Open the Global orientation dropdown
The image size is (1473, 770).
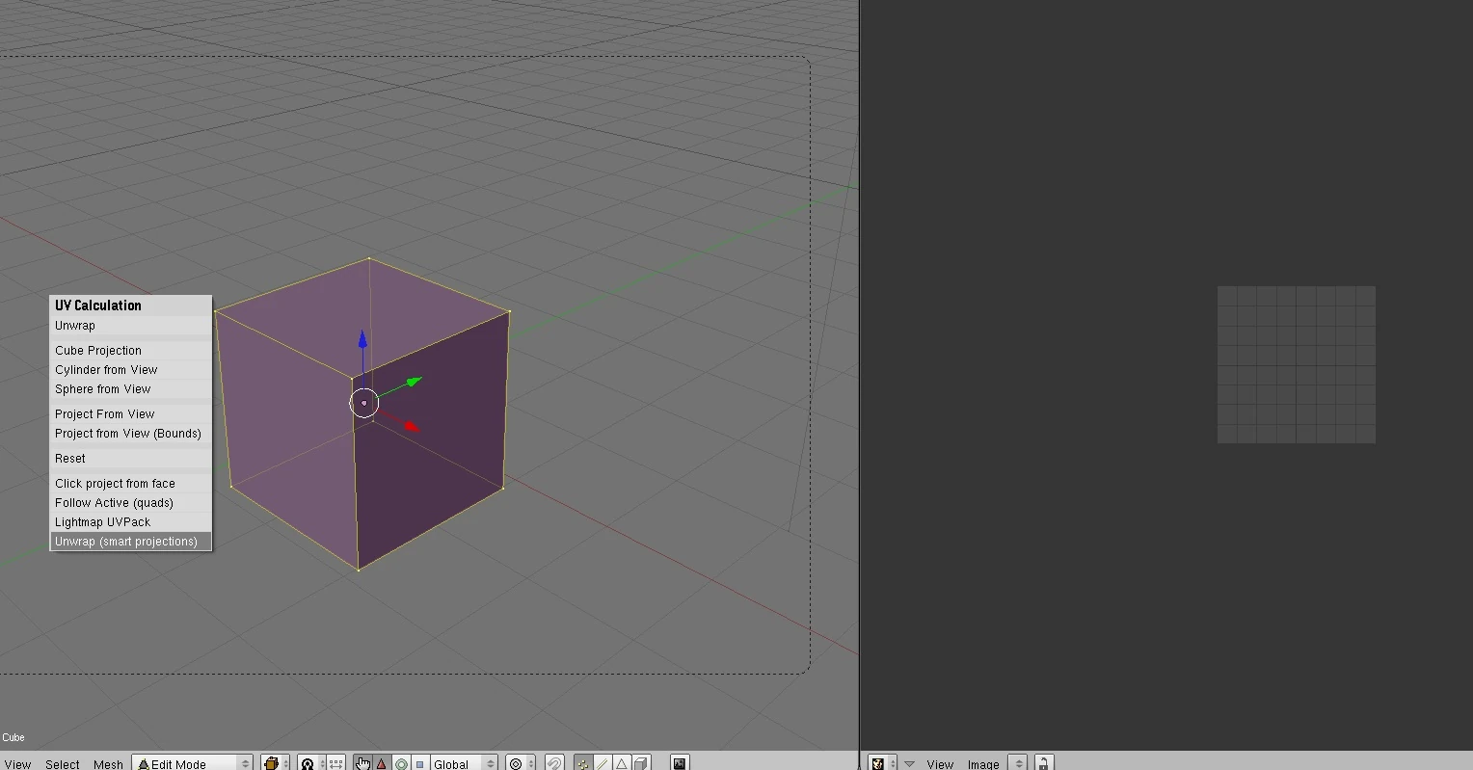464,763
